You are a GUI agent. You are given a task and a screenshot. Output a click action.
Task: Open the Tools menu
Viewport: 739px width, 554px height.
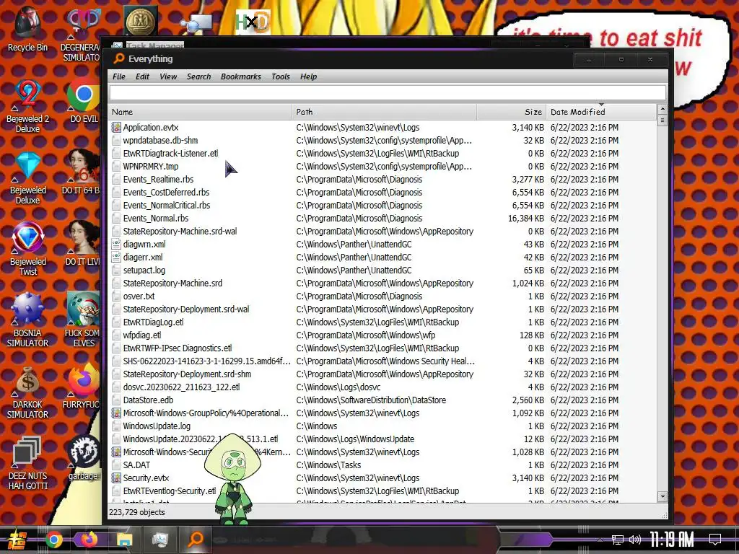pyautogui.click(x=281, y=76)
